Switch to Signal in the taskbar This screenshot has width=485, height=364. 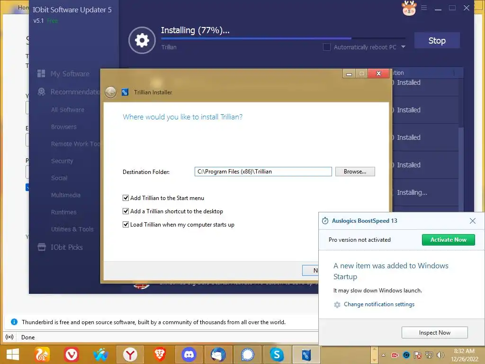tap(248, 355)
